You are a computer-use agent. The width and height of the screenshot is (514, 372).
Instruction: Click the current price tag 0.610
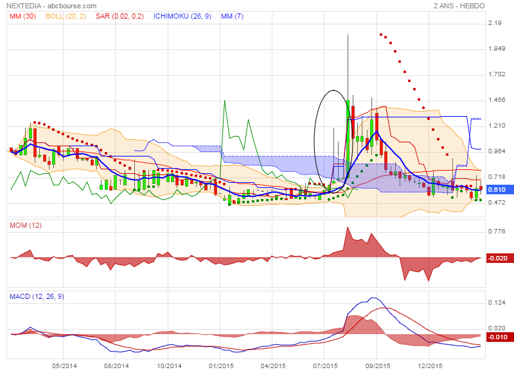click(x=500, y=190)
